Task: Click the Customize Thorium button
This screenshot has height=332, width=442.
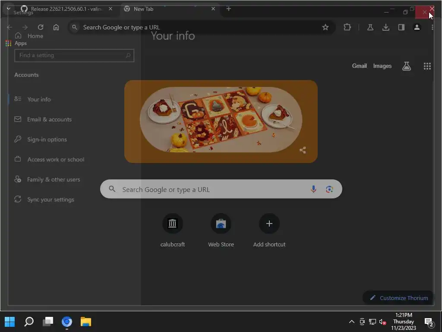Action: coord(398,297)
